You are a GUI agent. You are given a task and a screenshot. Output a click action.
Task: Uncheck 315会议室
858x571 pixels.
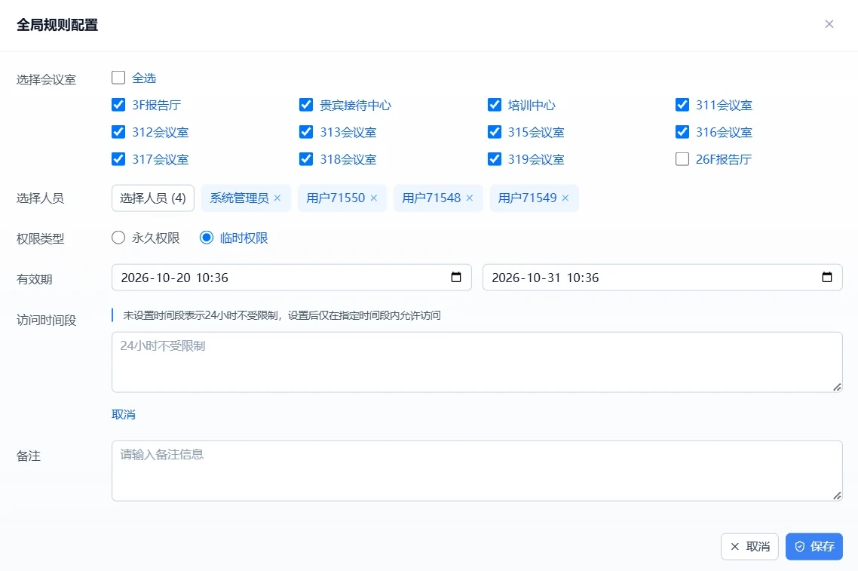click(494, 132)
